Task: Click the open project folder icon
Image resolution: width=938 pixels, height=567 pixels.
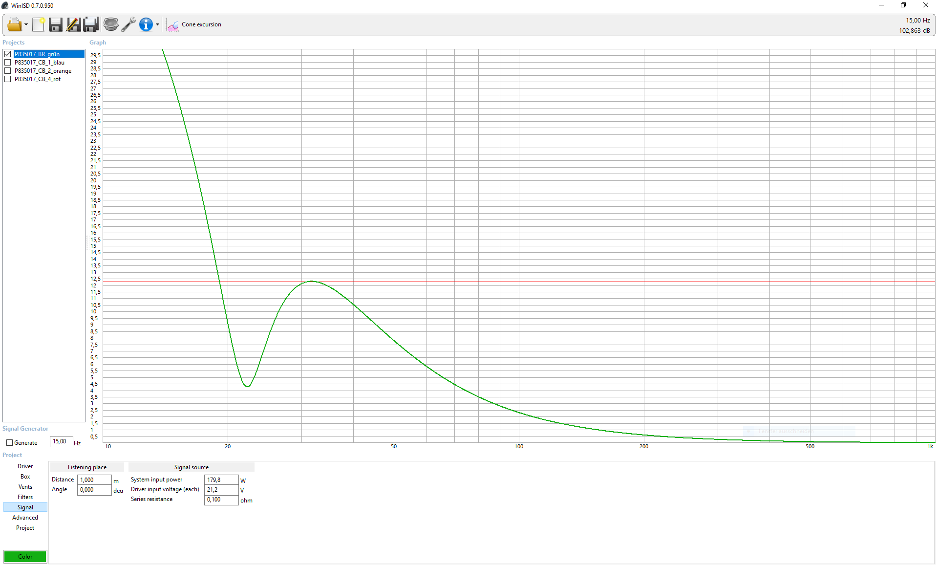Action: (x=14, y=24)
